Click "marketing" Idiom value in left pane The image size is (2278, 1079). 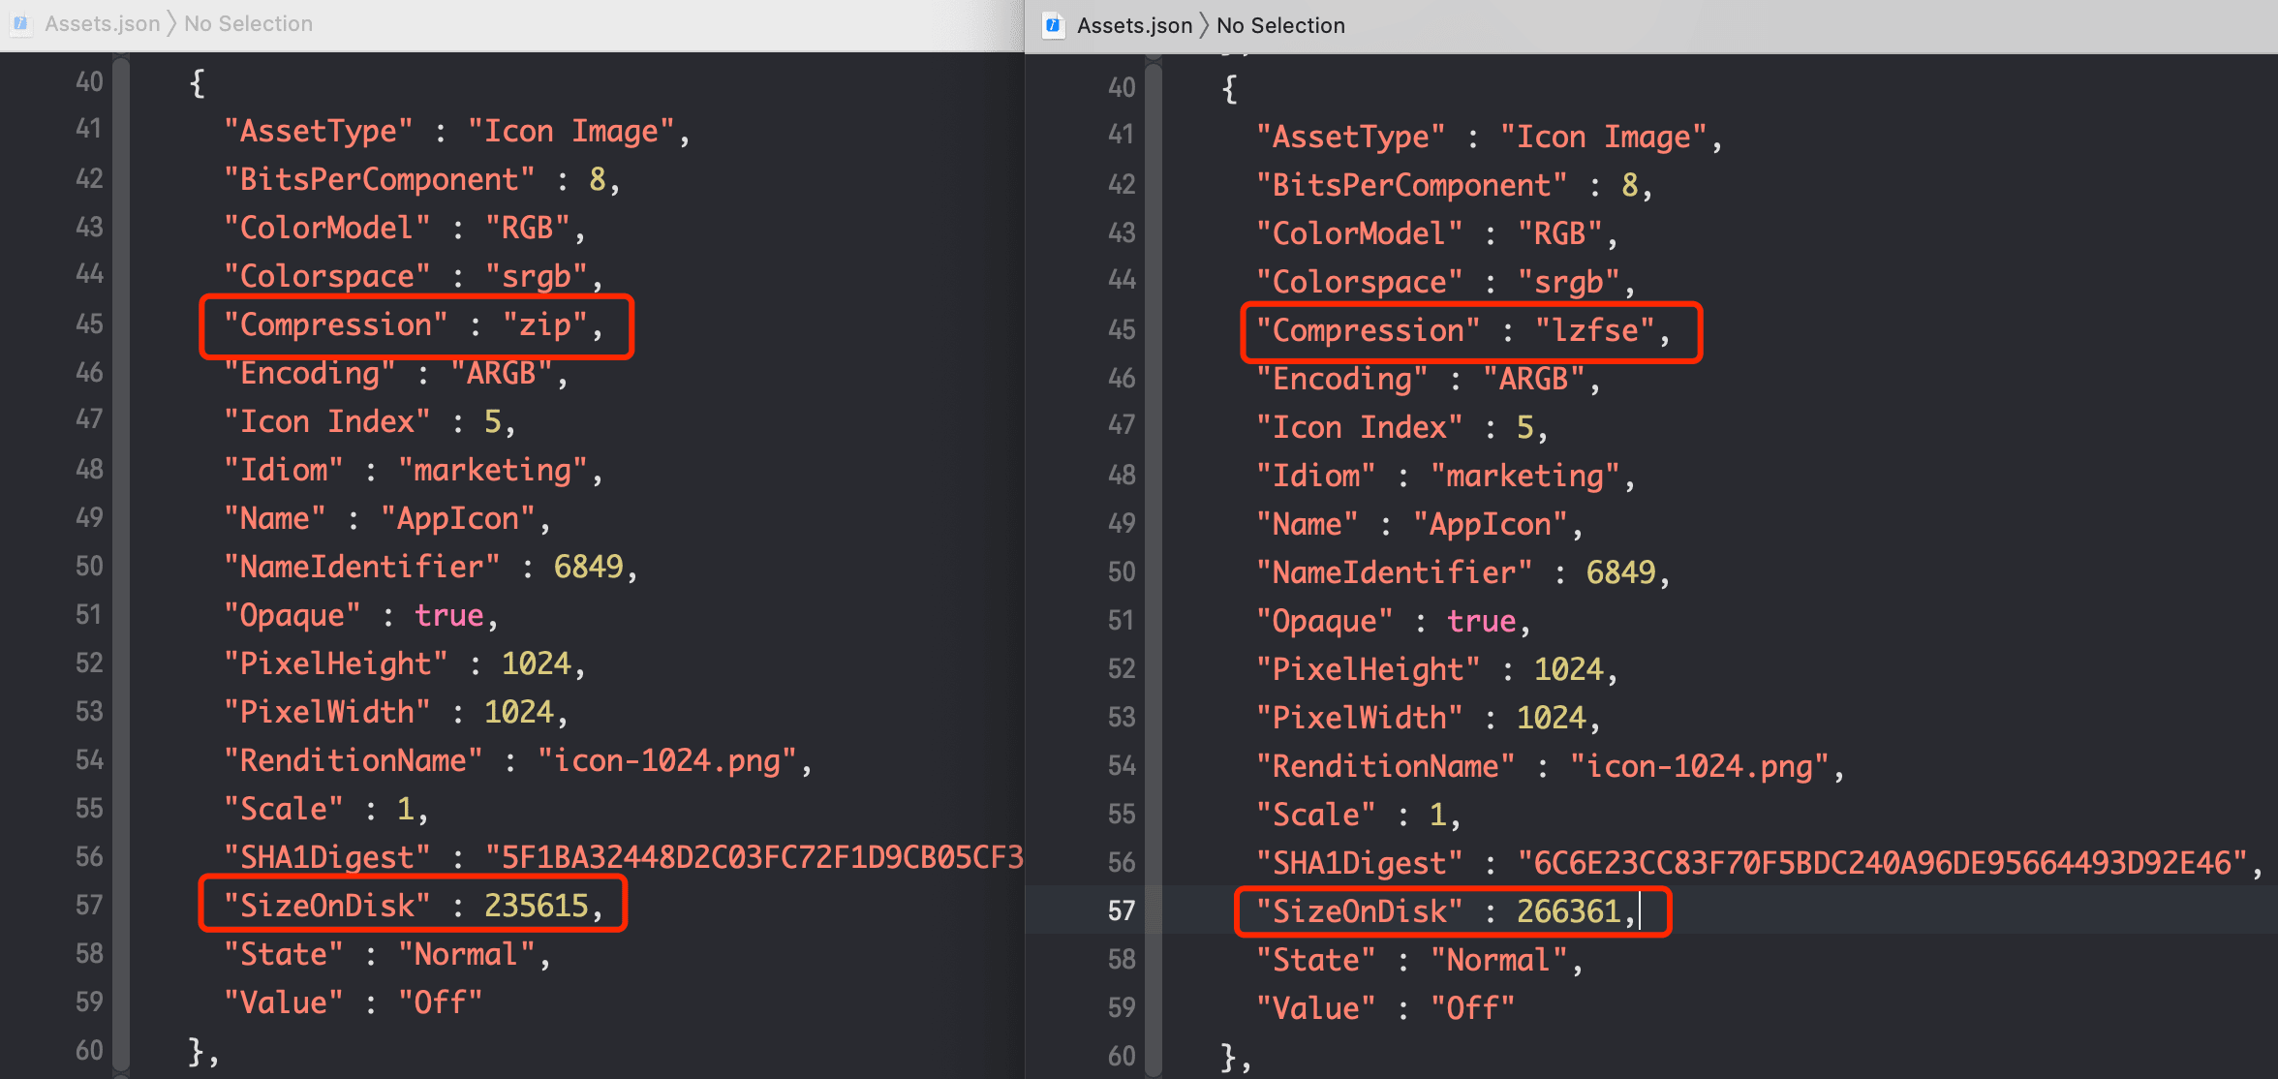(x=492, y=471)
